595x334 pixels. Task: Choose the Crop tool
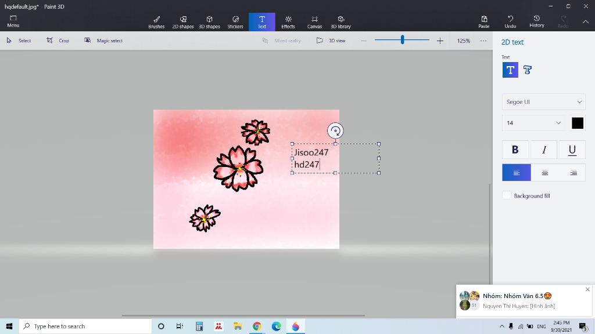[58, 41]
